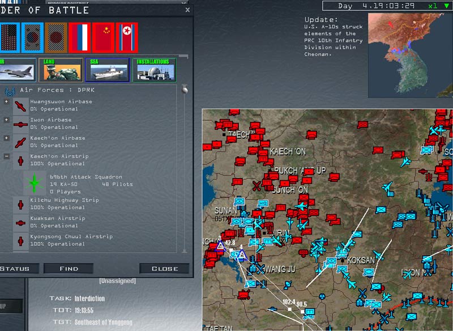The height and width of the screenshot is (331, 453).
Task: Click the Hwangsuwon Airbase runway icon
Action: pos(20,106)
